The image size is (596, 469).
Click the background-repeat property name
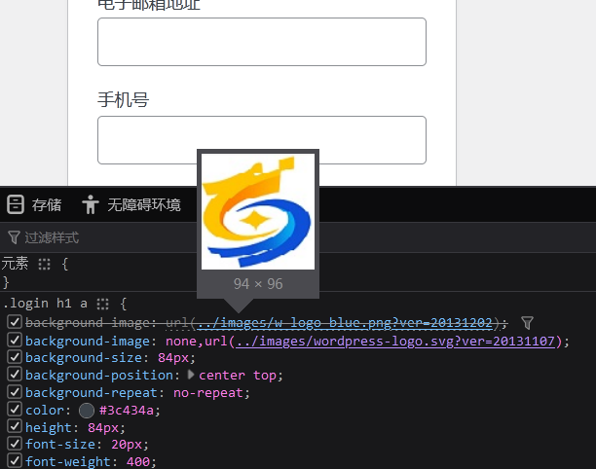(x=92, y=393)
